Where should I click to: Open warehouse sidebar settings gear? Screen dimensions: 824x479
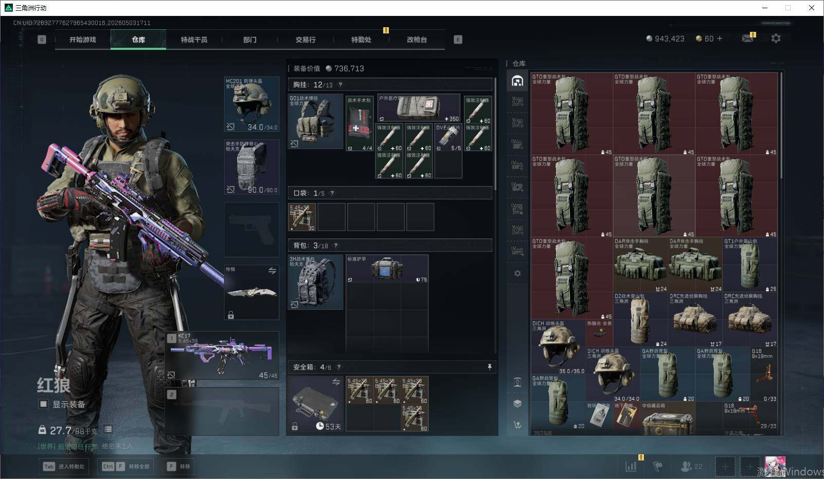(517, 273)
